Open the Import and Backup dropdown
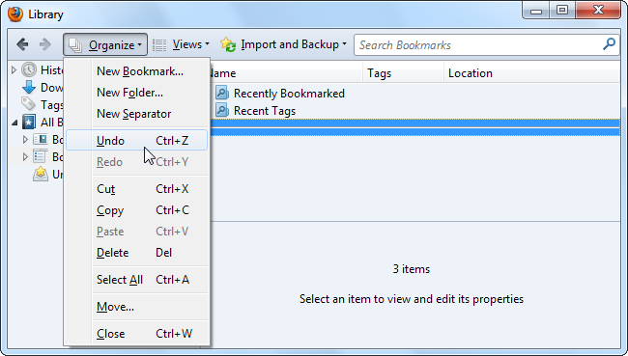The image size is (628, 356). 283,44
